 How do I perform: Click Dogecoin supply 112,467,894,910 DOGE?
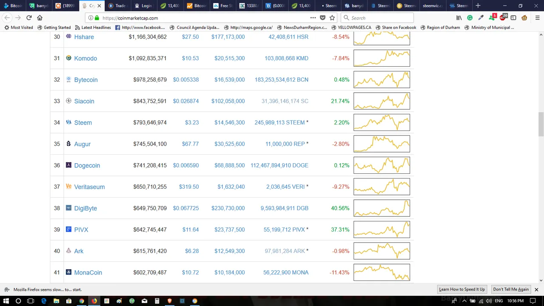pyautogui.click(x=279, y=165)
